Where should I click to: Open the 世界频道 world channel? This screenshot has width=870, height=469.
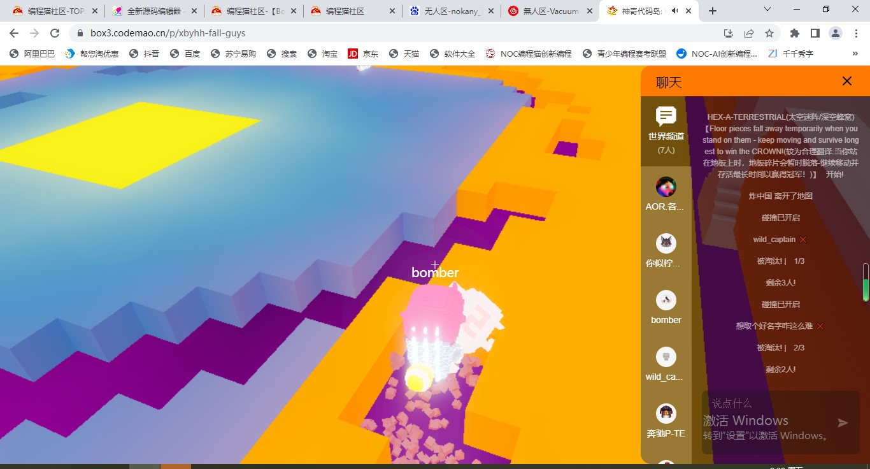(x=666, y=131)
